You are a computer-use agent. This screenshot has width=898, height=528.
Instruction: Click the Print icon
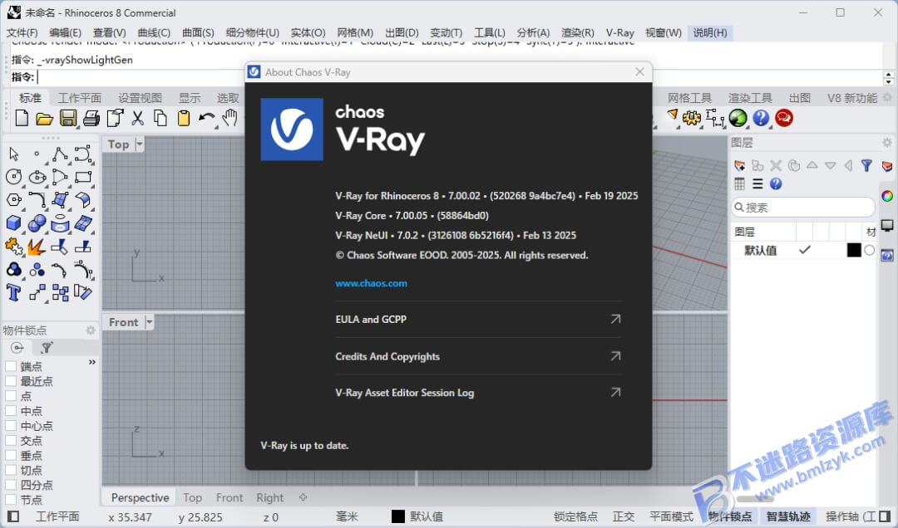pos(91,119)
